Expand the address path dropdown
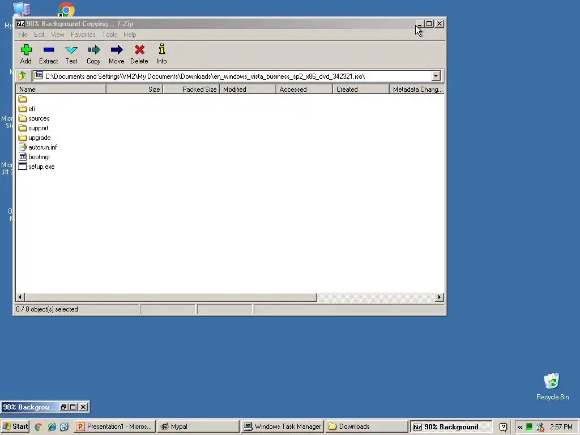Viewport: 580px width, 435px height. [436, 76]
